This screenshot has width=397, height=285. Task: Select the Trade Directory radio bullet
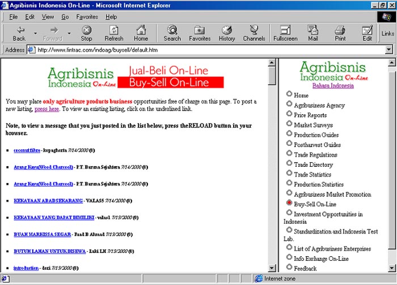(x=289, y=163)
